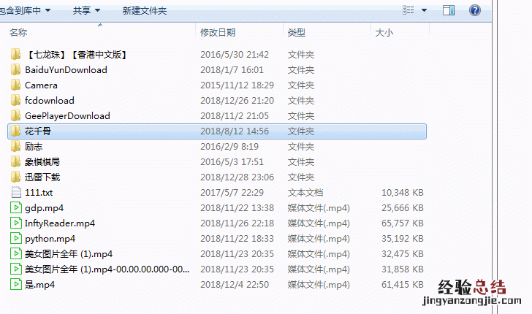Sort by the 名称 column header

coord(18,33)
